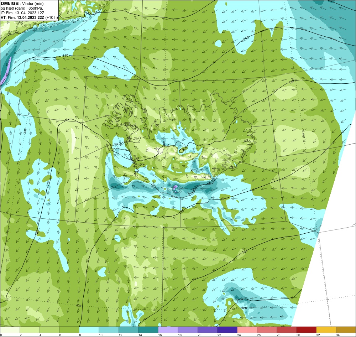Click the 142 contour label

pyautogui.click(x=88, y=14)
